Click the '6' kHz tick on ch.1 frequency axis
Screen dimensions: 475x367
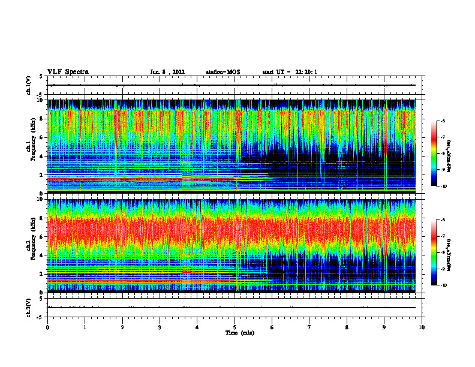tap(41, 137)
